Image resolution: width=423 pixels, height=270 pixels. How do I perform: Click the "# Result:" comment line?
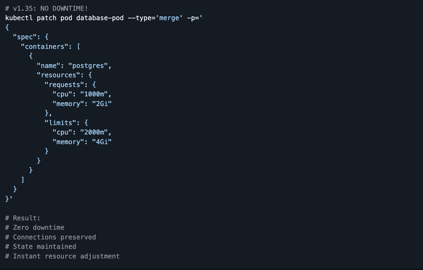tap(23, 218)
